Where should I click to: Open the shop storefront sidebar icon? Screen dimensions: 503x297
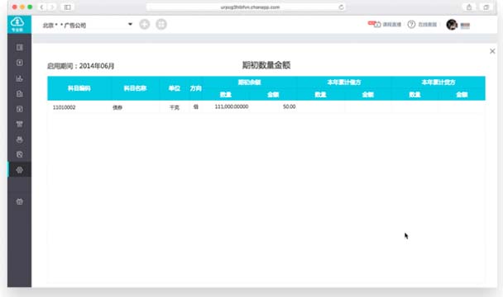click(x=20, y=125)
